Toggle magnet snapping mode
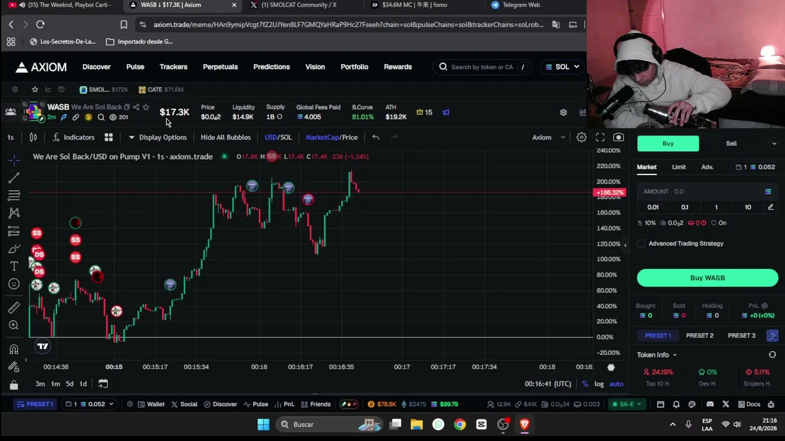Image resolution: width=785 pixels, height=441 pixels. tap(13, 349)
